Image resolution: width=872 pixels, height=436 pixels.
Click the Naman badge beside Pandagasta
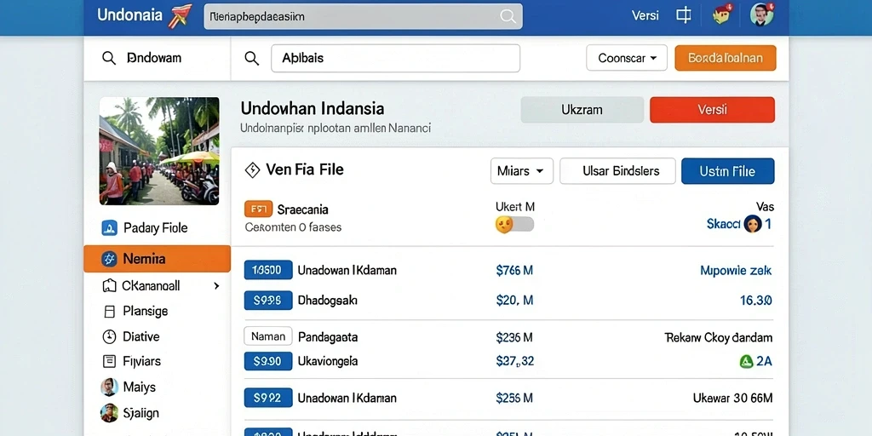click(268, 336)
